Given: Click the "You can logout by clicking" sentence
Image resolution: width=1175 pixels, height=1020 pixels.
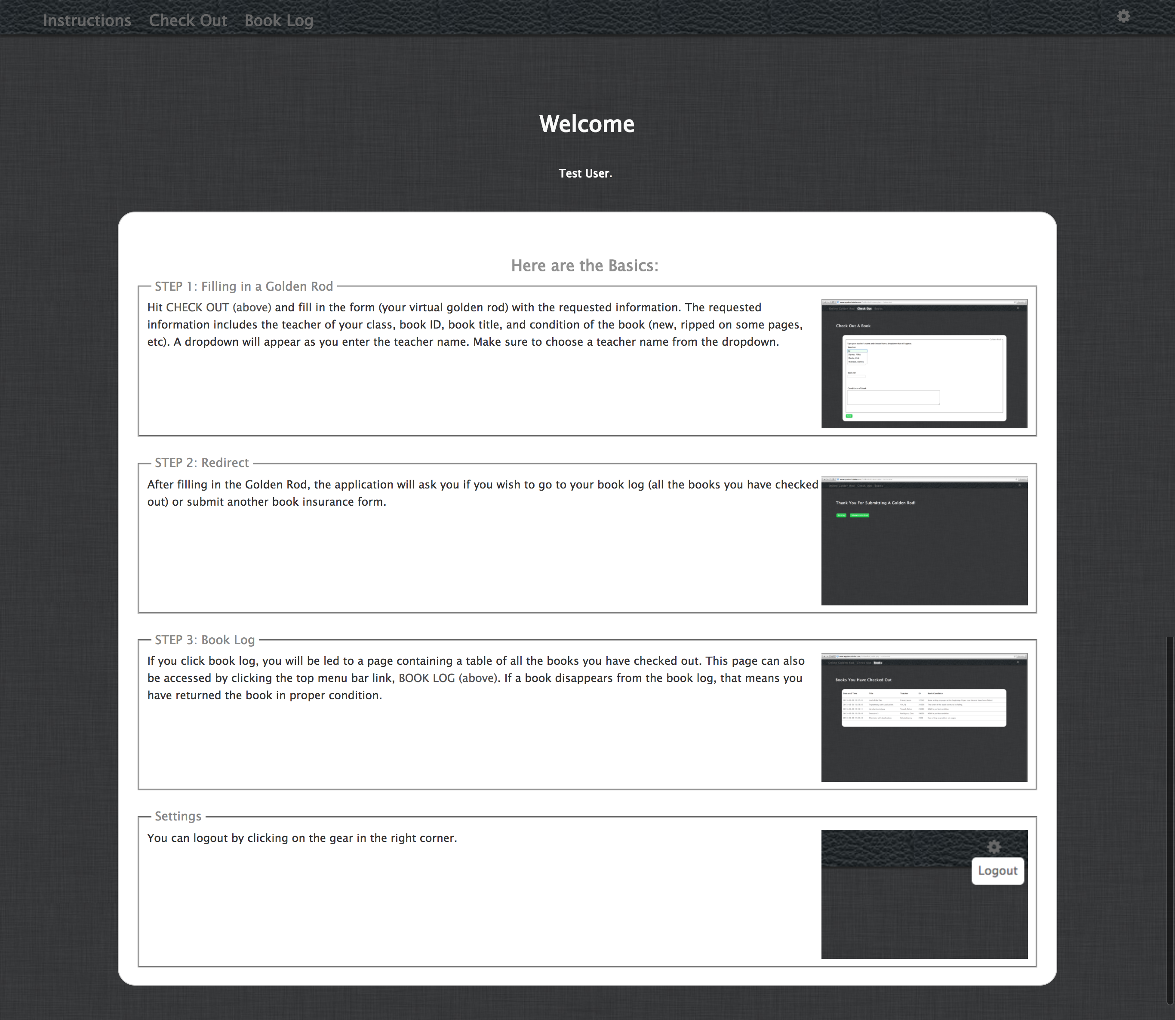Looking at the screenshot, I should (x=302, y=838).
